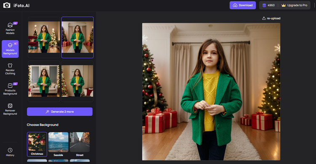Click the iFoto.AI brand name text

(x=21, y=5)
